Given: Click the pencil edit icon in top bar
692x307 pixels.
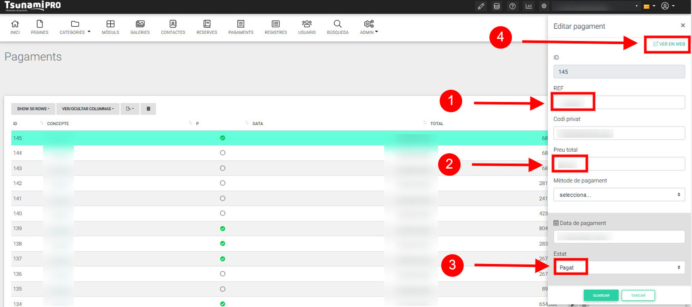Looking at the screenshot, I should point(481,6).
